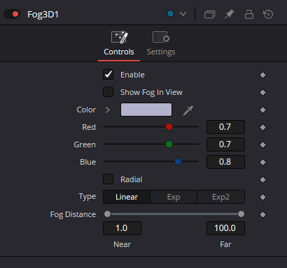The height and width of the screenshot is (268, 287).
Task: Open the node color dropdown arrow
Action: 183,14
